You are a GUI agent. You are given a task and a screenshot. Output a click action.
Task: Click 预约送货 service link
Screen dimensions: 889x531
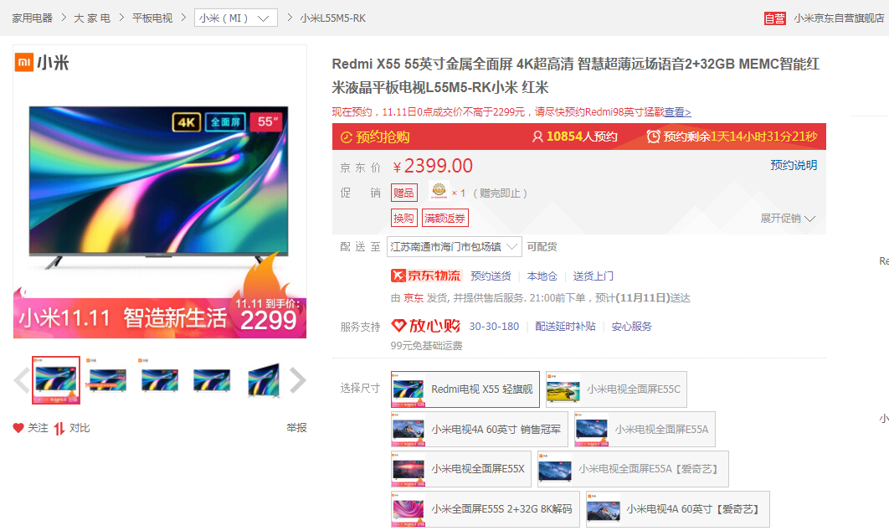[x=491, y=276]
